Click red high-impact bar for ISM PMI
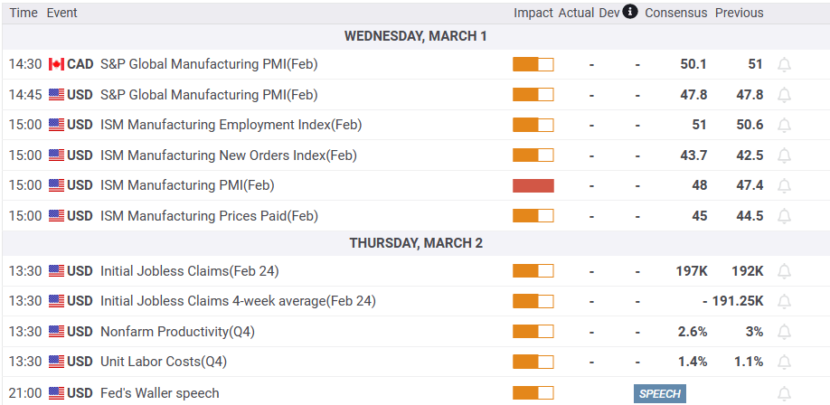 click(x=533, y=185)
